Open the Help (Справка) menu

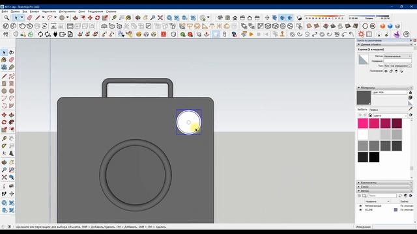111,12
